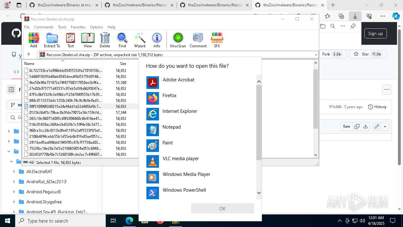Click the Comment toolbar icon

click(198, 40)
